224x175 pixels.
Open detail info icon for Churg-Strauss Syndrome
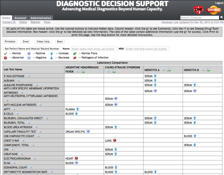coord(114,71)
